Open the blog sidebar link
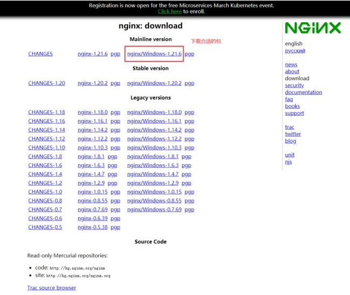The height and width of the screenshot is (295, 350). tap(290, 141)
